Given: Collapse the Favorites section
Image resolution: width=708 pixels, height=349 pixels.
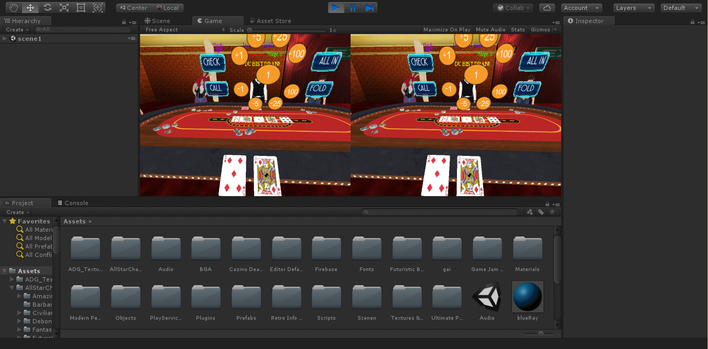Looking at the screenshot, I should pos(5,221).
